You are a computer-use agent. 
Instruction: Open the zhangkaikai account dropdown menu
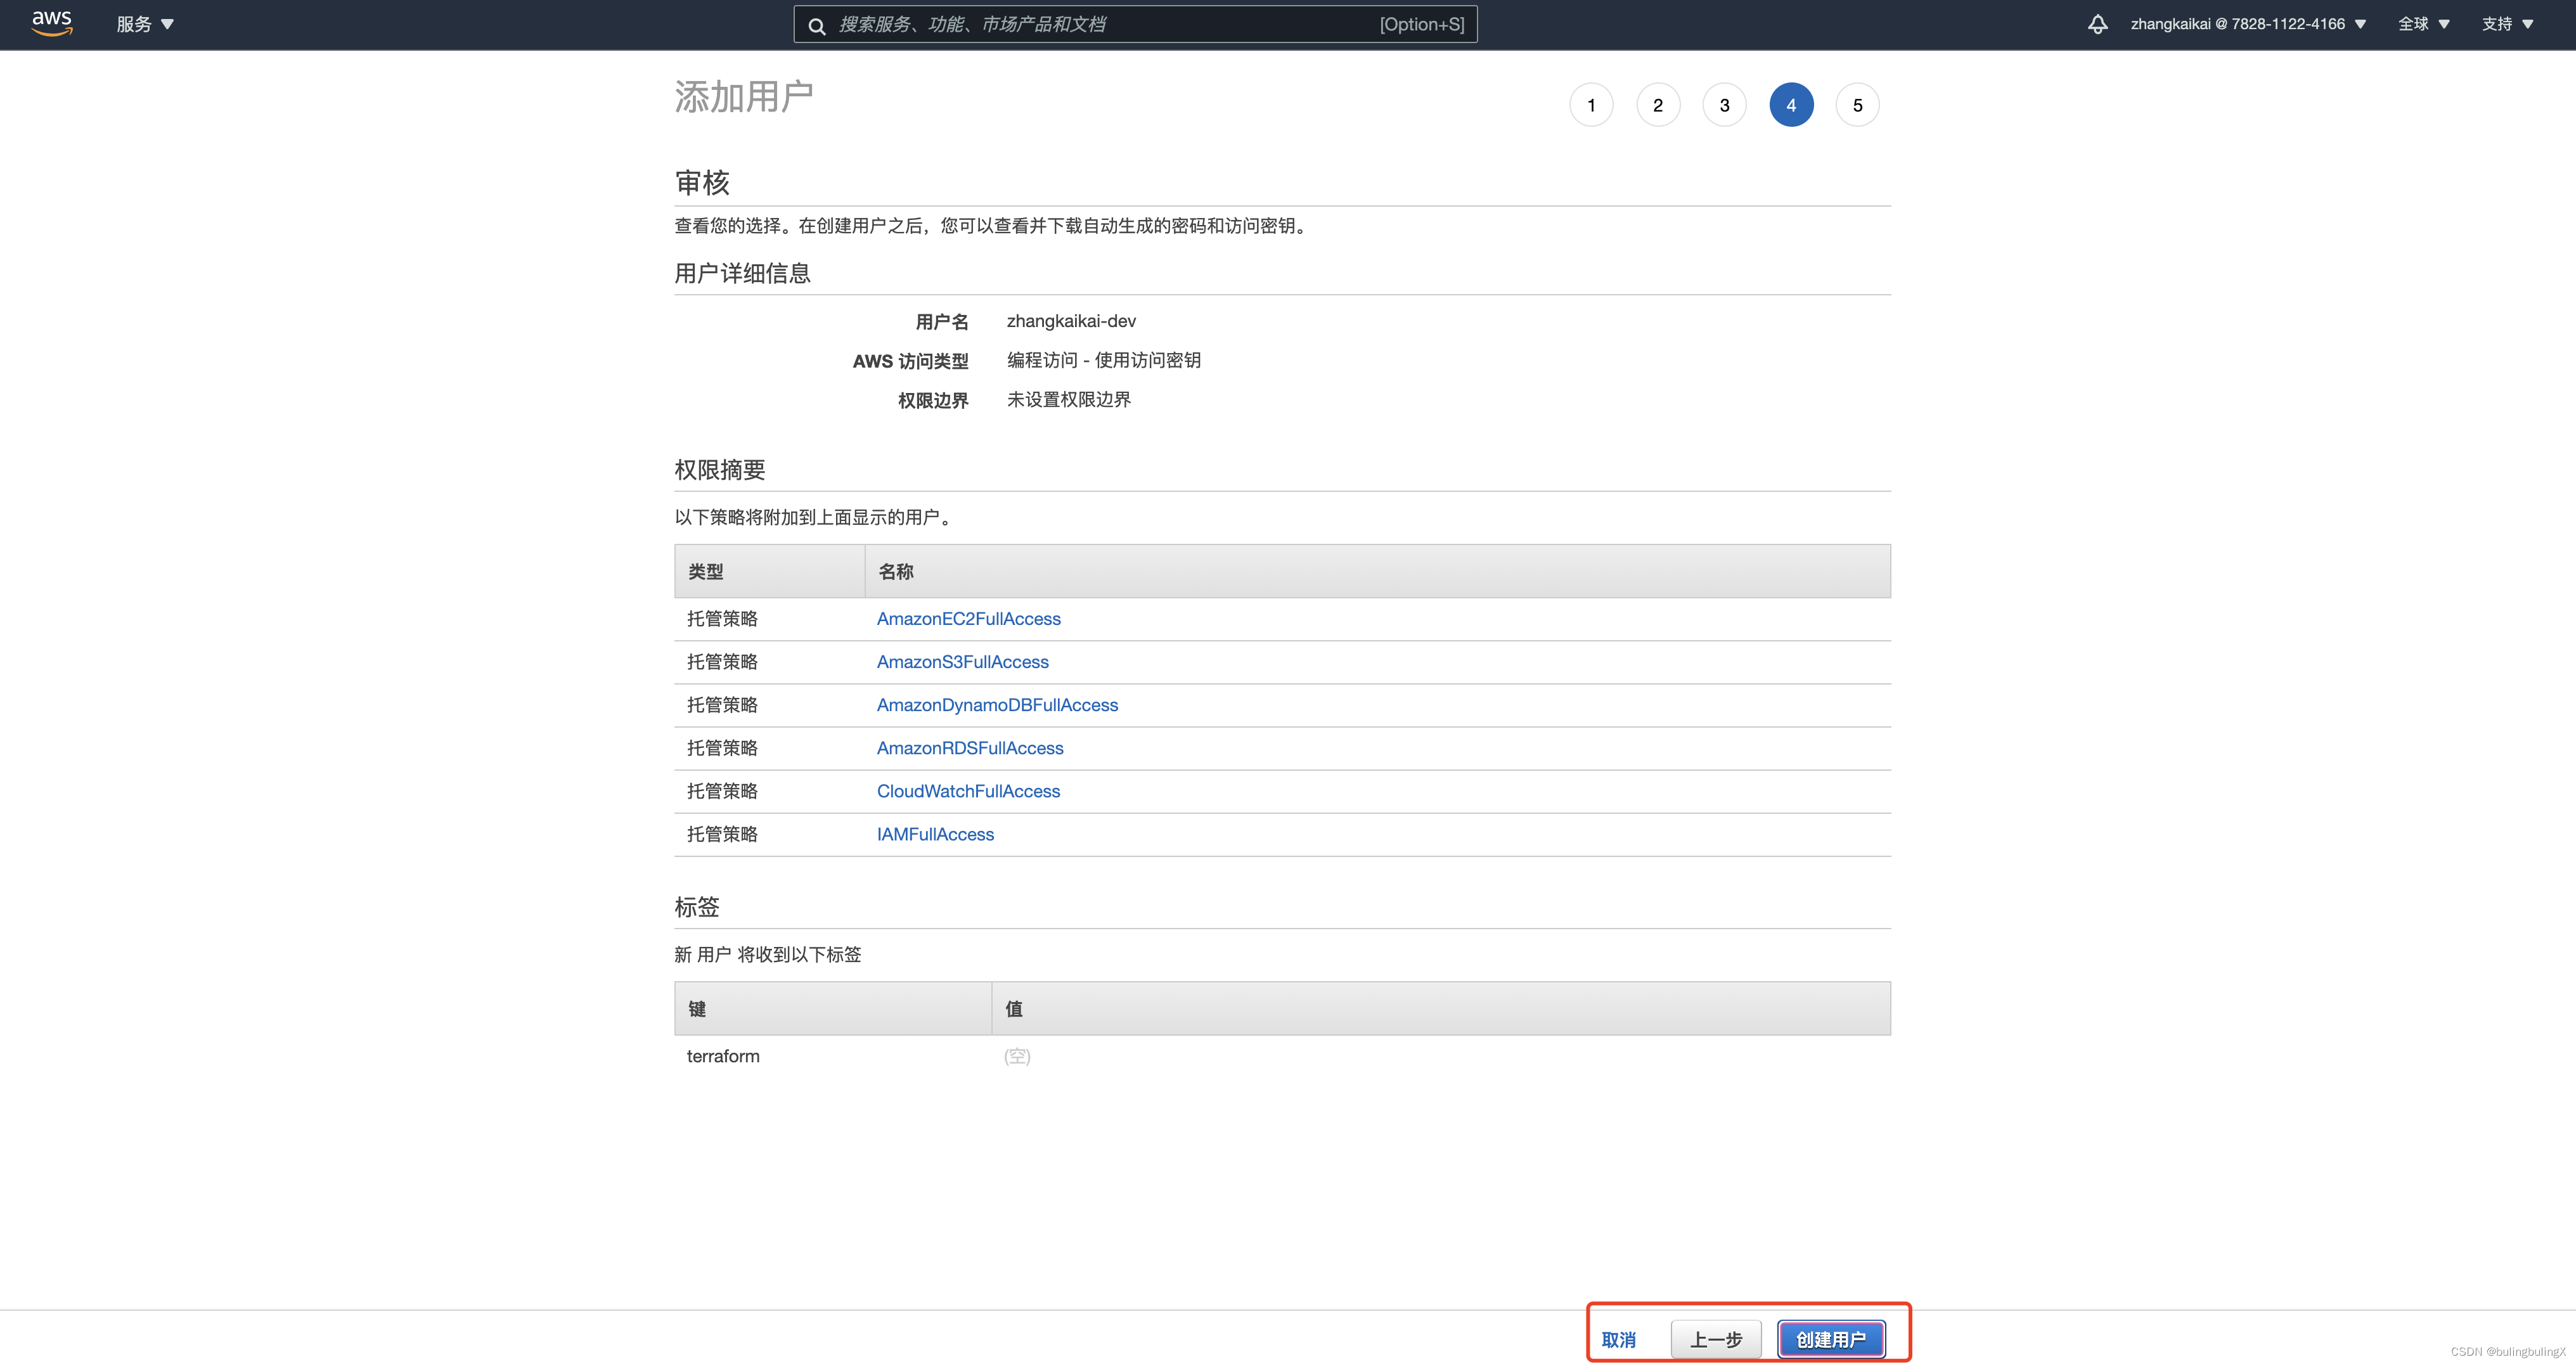tap(2247, 24)
